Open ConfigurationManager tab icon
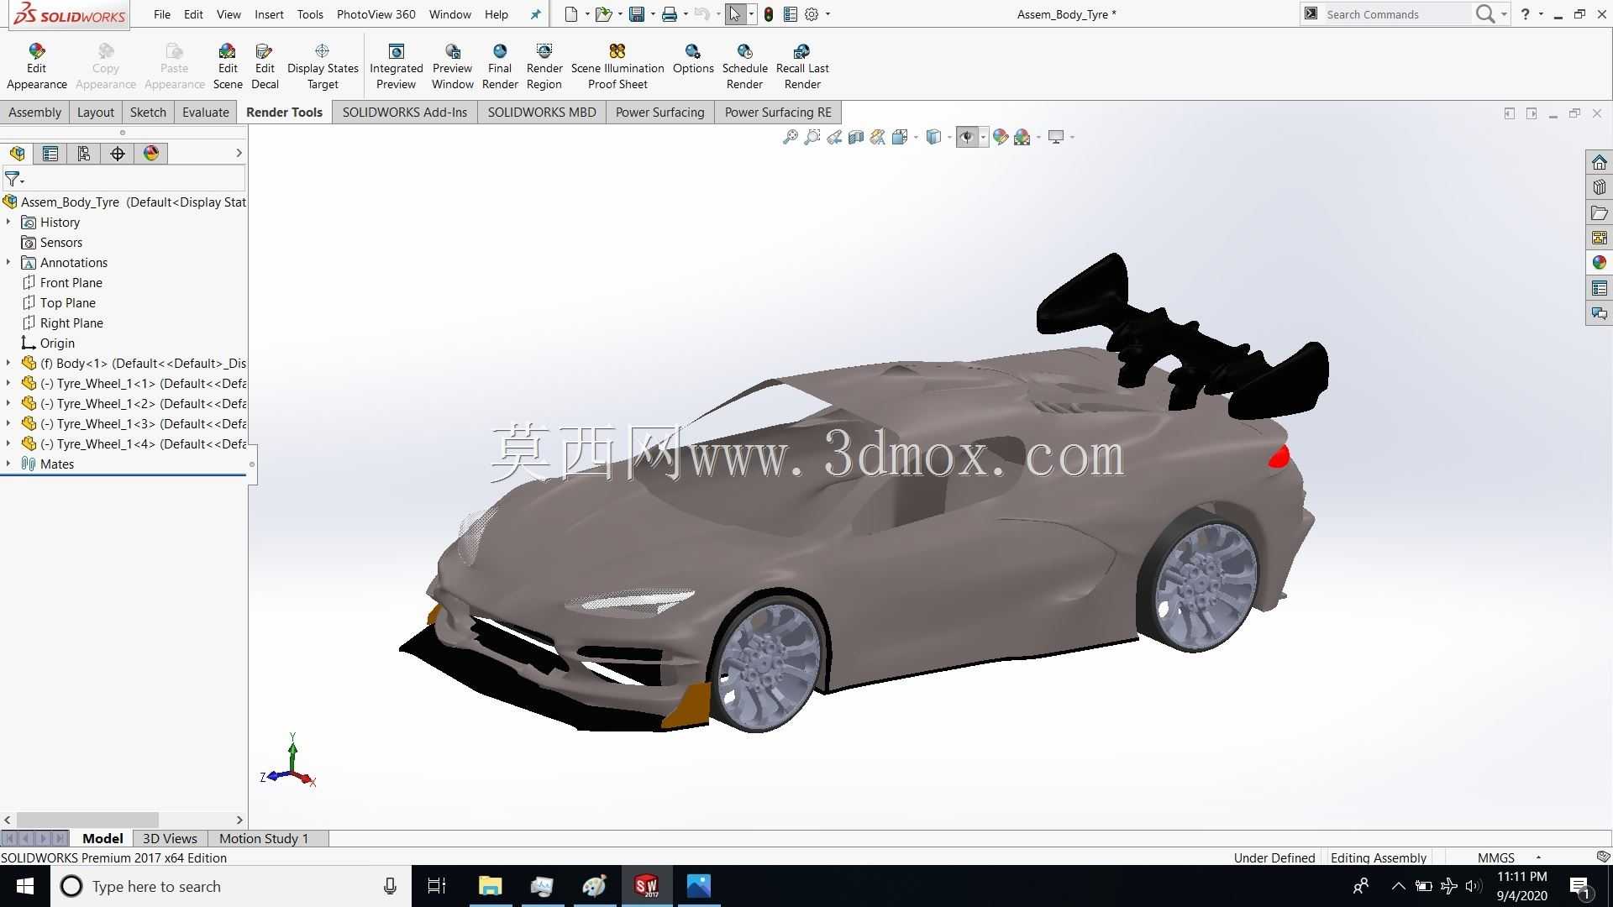The width and height of the screenshot is (1613, 907). click(x=84, y=154)
